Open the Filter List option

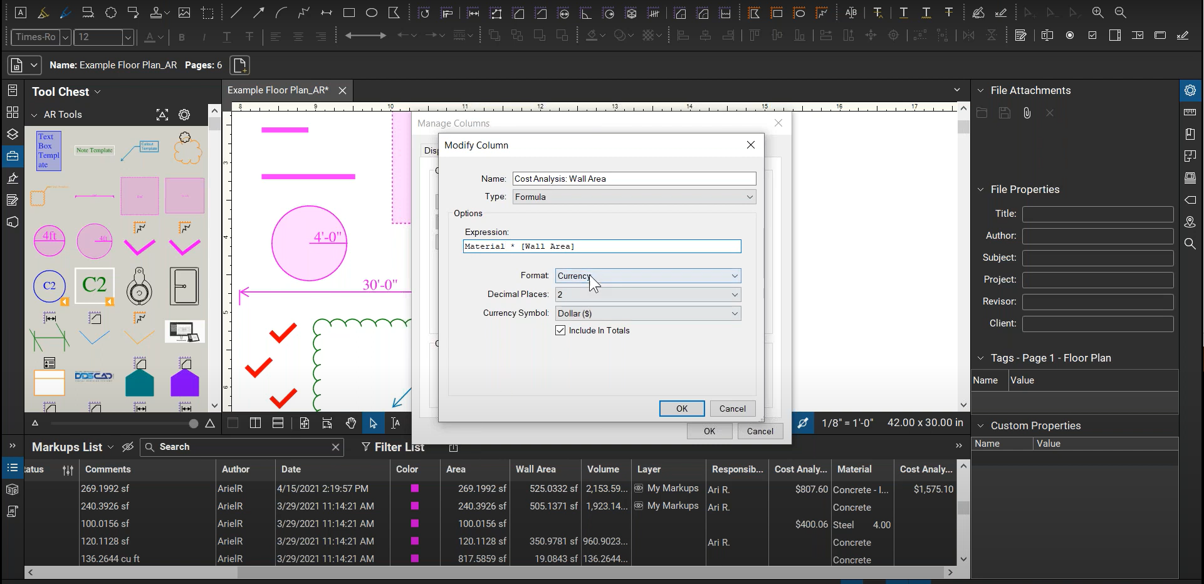point(392,447)
